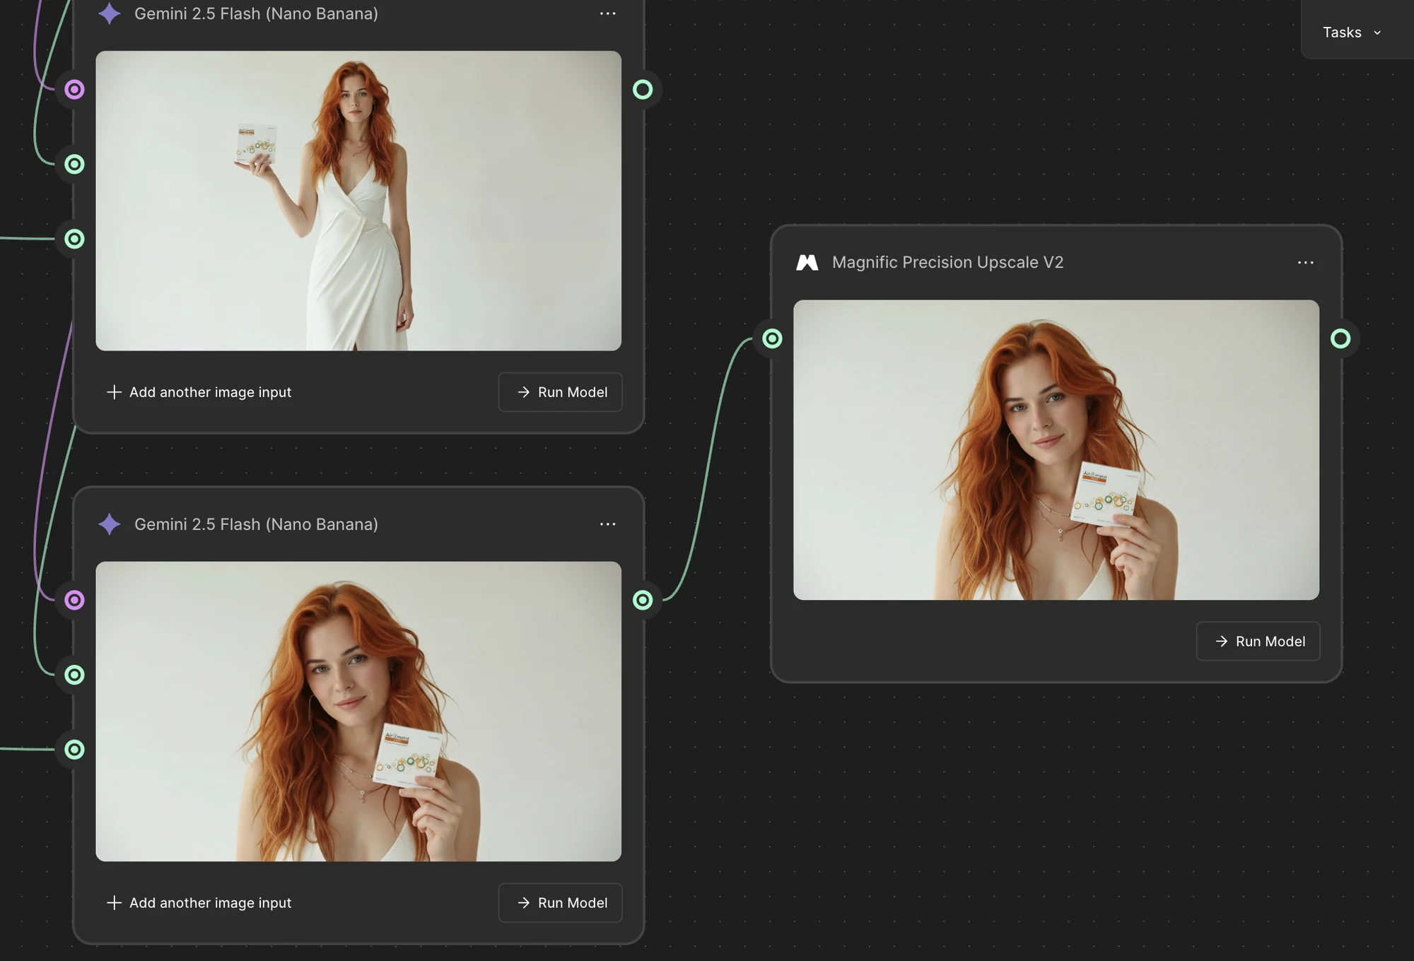Open the three-dot menu of the upper Gemini node
The height and width of the screenshot is (961, 1414).
pyautogui.click(x=607, y=13)
